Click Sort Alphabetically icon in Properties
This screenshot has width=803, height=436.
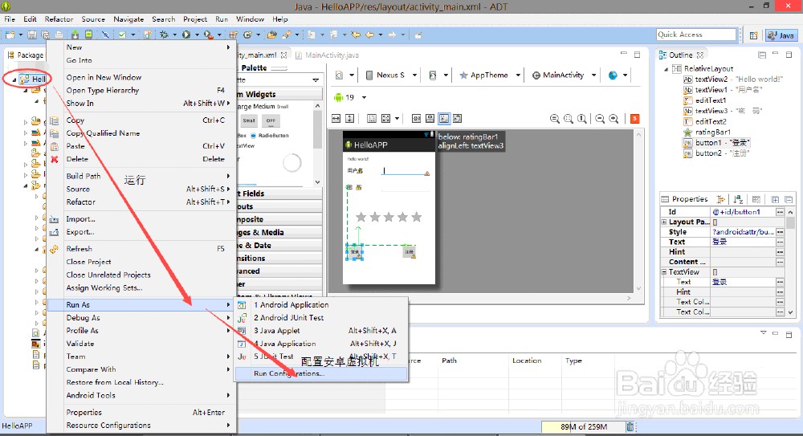point(737,199)
